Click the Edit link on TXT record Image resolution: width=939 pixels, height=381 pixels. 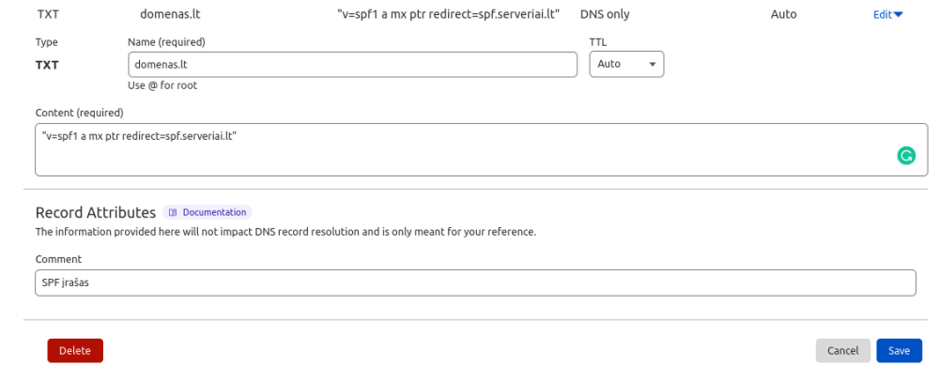point(882,15)
